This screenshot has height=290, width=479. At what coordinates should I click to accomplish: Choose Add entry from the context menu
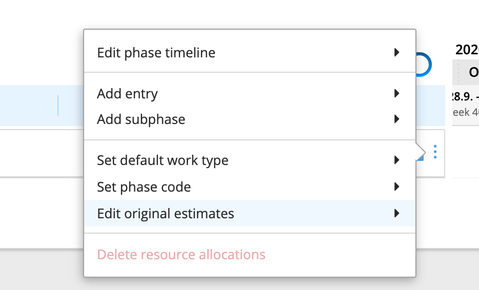(x=127, y=94)
